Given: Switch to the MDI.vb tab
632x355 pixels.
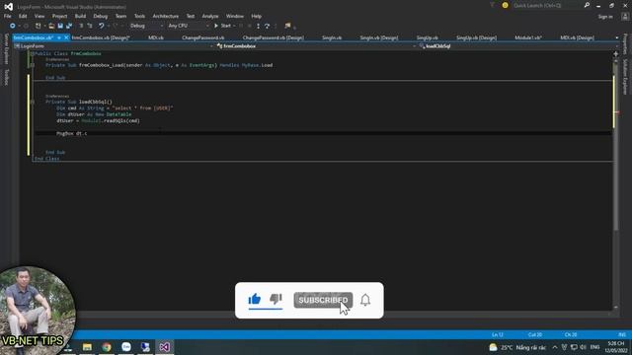Looking at the screenshot, I should click(x=156, y=37).
